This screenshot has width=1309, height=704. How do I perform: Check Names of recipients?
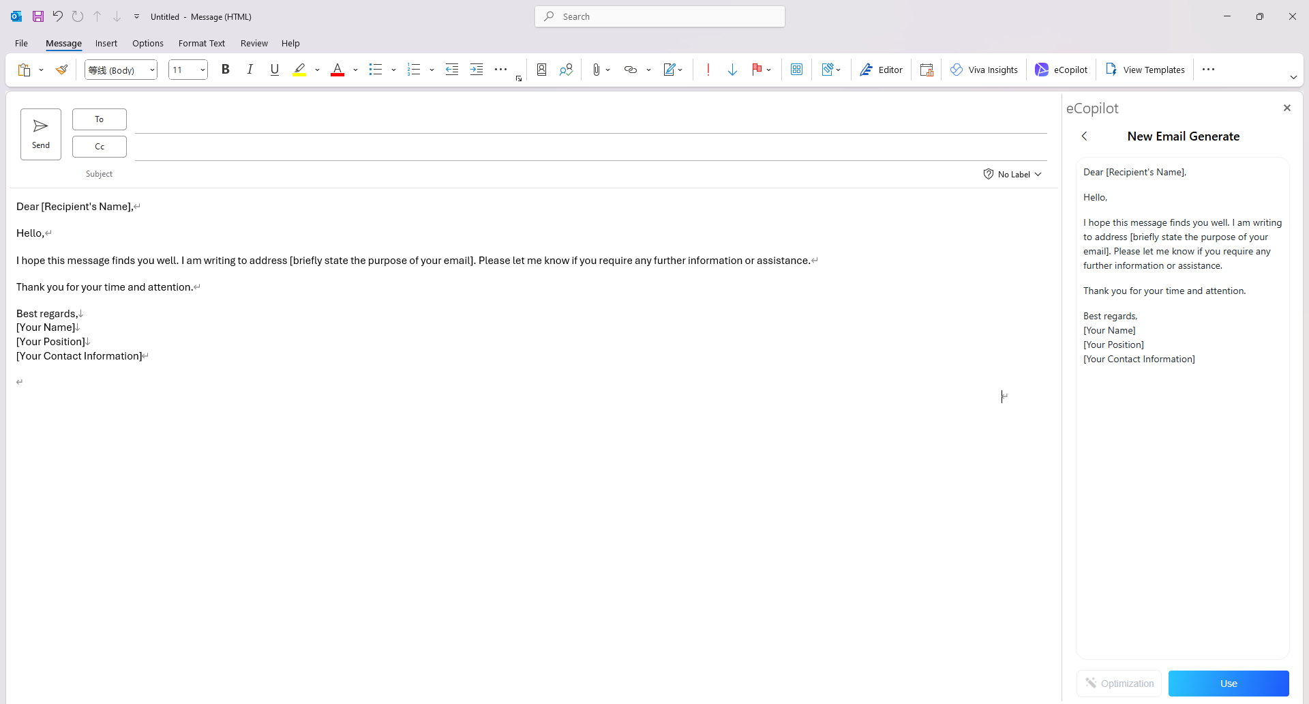point(566,69)
